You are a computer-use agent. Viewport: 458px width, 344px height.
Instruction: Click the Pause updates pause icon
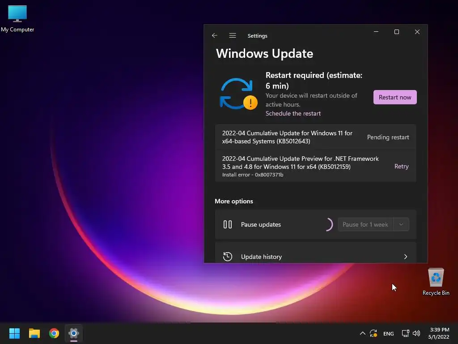[x=228, y=224]
